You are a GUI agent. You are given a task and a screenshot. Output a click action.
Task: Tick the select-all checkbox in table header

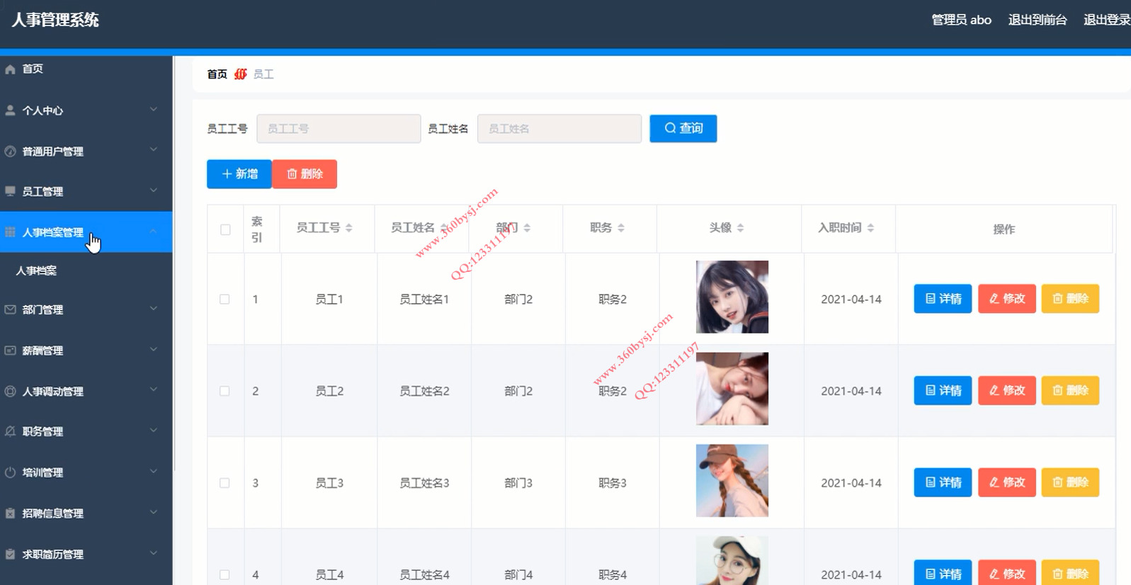tap(225, 229)
